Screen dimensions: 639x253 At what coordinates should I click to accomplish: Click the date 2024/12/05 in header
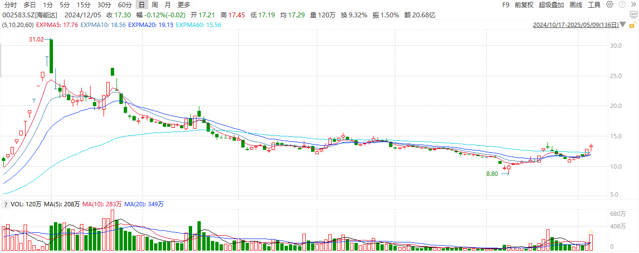pyautogui.click(x=83, y=15)
